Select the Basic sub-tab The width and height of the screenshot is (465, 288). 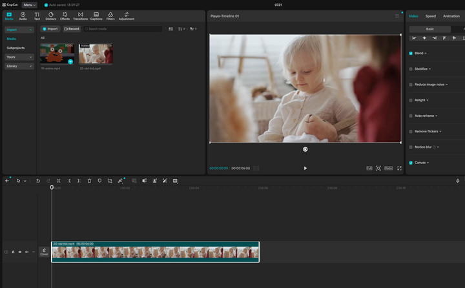(x=430, y=29)
